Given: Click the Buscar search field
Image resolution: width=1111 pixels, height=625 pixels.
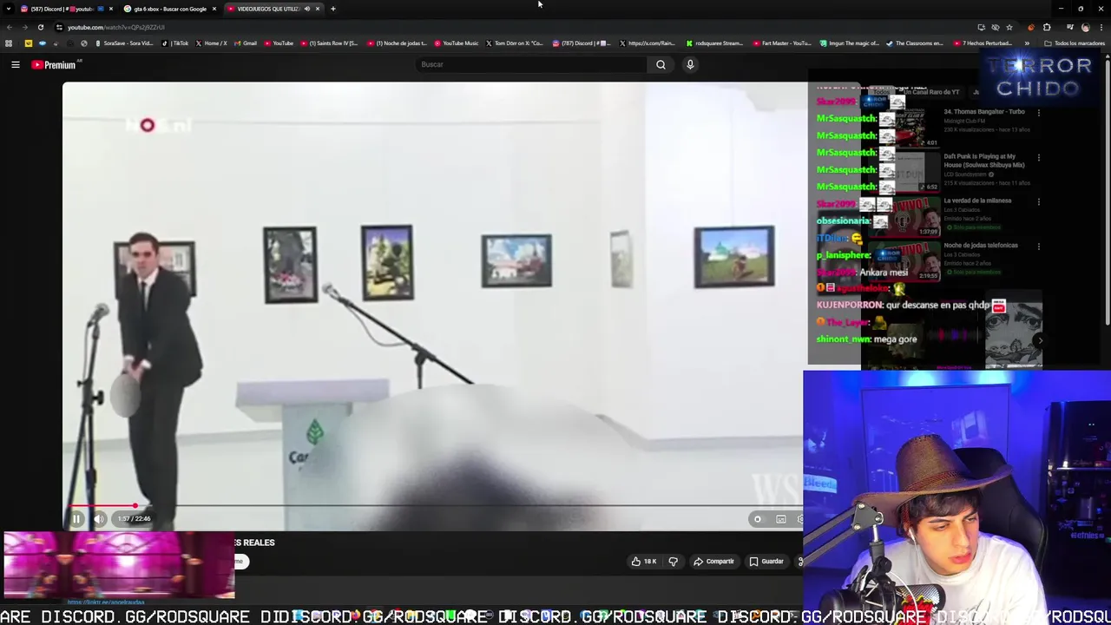Looking at the screenshot, I should point(529,64).
